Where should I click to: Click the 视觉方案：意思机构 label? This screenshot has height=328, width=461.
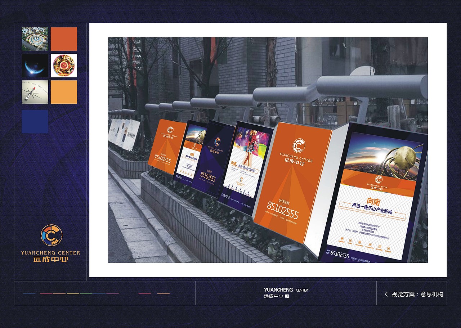[417, 294]
